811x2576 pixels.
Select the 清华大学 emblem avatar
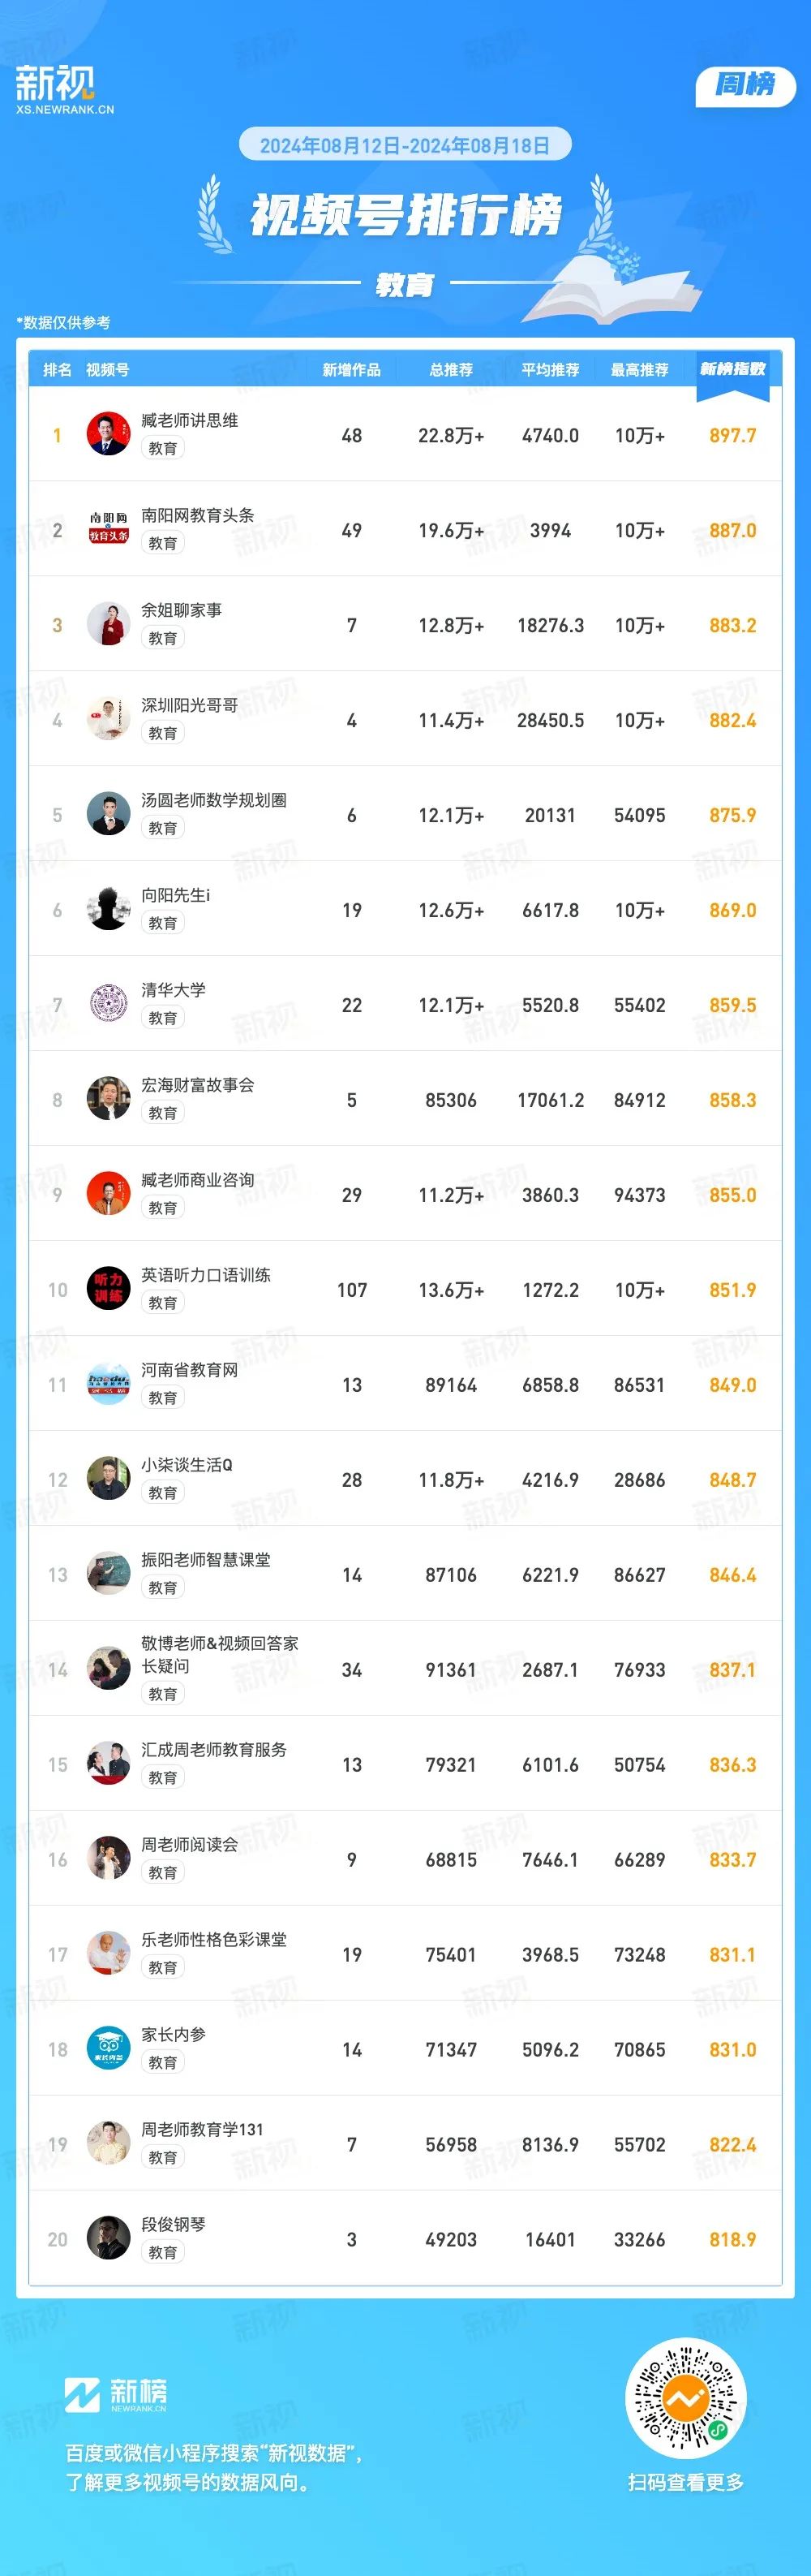pyautogui.click(x=108, y=1004)
